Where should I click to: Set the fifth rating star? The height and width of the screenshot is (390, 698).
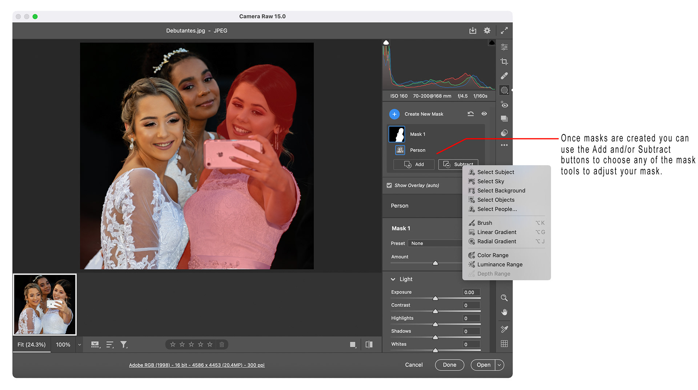point(210,344)
